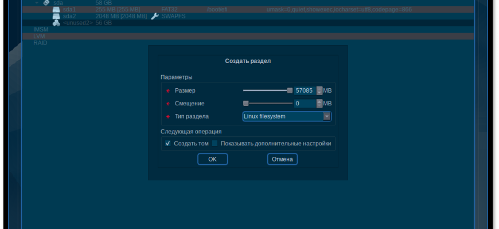Click the sda1 partition icon
Image resolution: width=499 pixels, height=229 pixels.
[x=56, y=10]
